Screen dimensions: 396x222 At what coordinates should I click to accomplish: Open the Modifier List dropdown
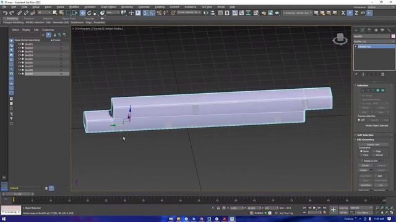(374, 41)
